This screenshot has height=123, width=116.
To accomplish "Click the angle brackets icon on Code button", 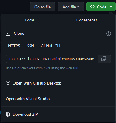I will [x=92, y=7].
